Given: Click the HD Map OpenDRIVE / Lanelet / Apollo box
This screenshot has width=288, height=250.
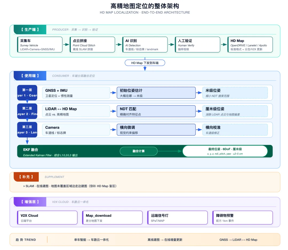Looking at the screenshot, I should (250, 44).
